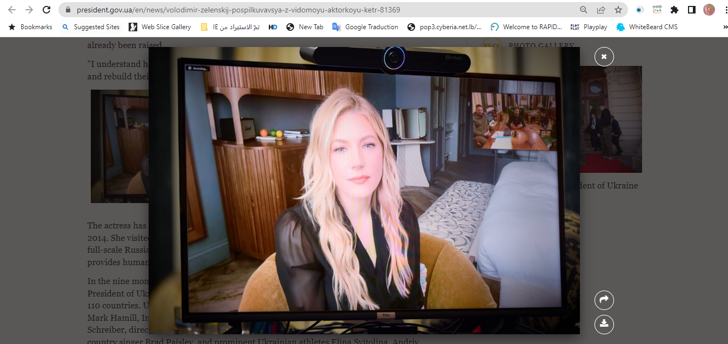
Task: Open the Extensions puzzle piece menu
Action: [674, 10]
